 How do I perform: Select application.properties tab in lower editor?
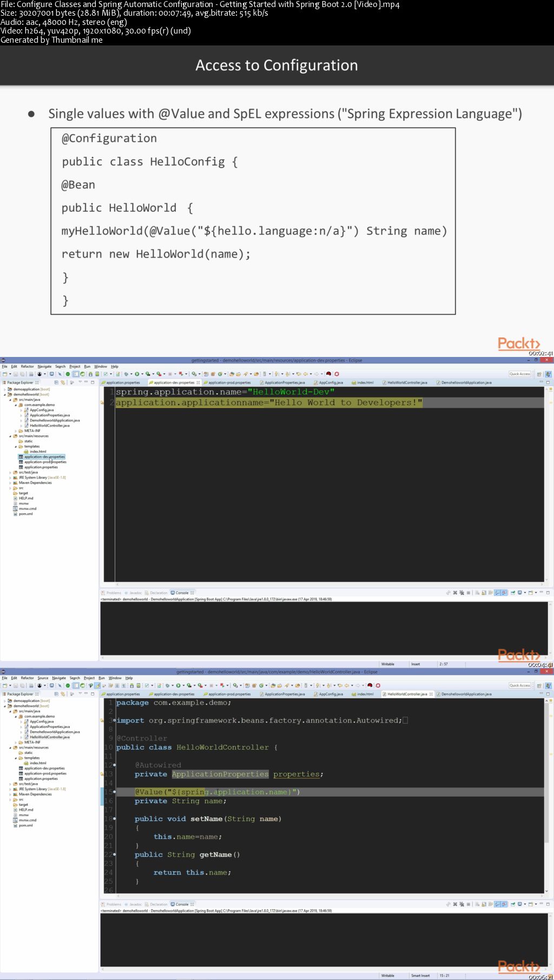(x=122, y=694)
